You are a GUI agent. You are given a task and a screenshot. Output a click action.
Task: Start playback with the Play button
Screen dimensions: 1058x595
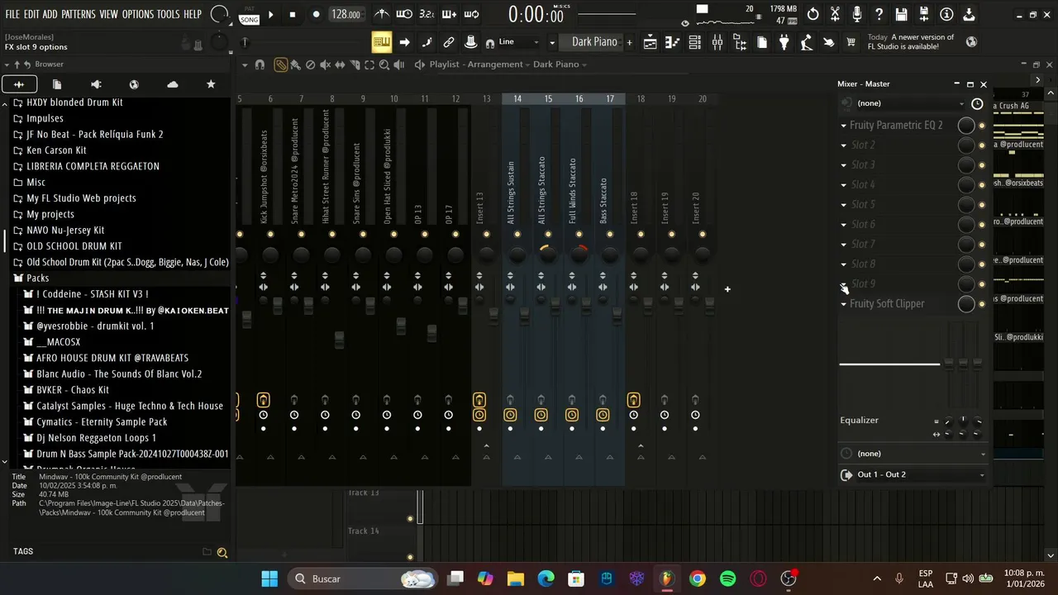click(x=271, y=15)
